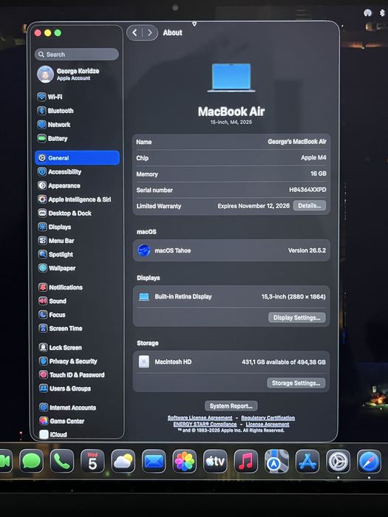Open iCloud settings in sidebar

point(53,434)
